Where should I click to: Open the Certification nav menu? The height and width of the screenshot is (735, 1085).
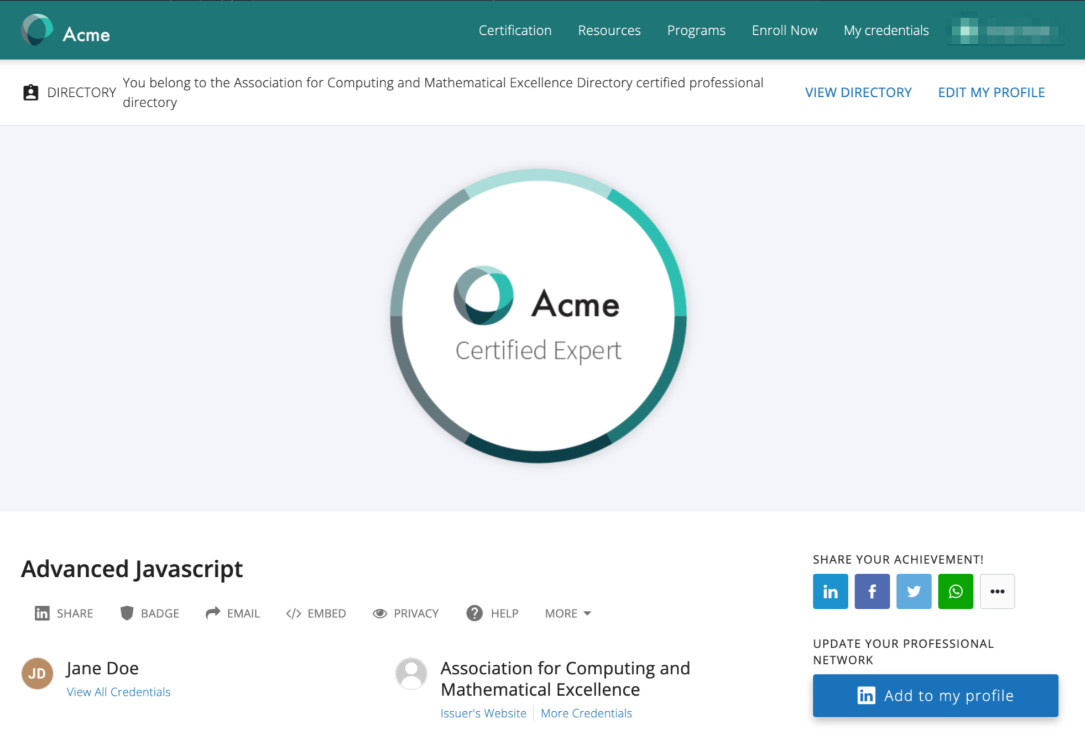tap(515, 30)
